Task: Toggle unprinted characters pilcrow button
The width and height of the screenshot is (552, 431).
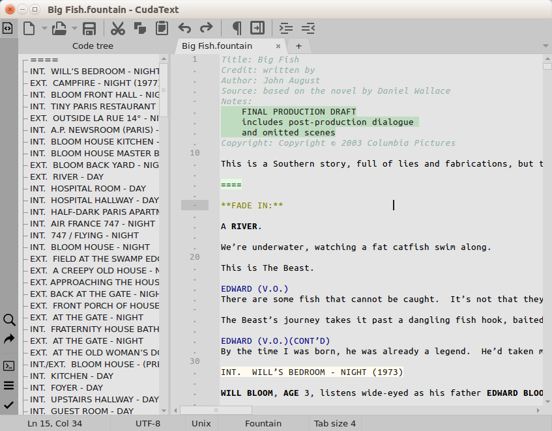Action: 237,28
